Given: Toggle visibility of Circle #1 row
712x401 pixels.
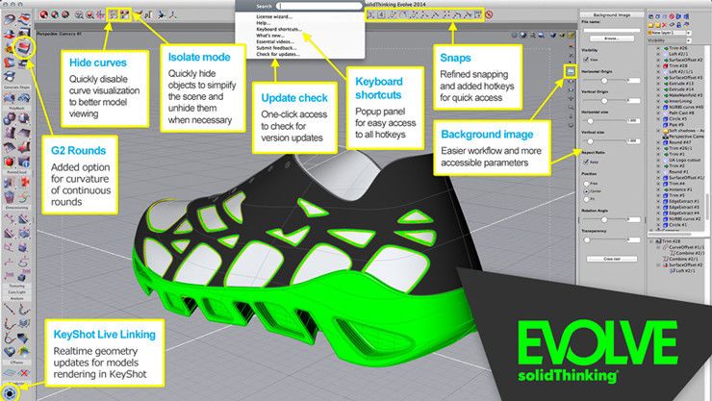Looking at the screenshot, I should pos(658,225).
